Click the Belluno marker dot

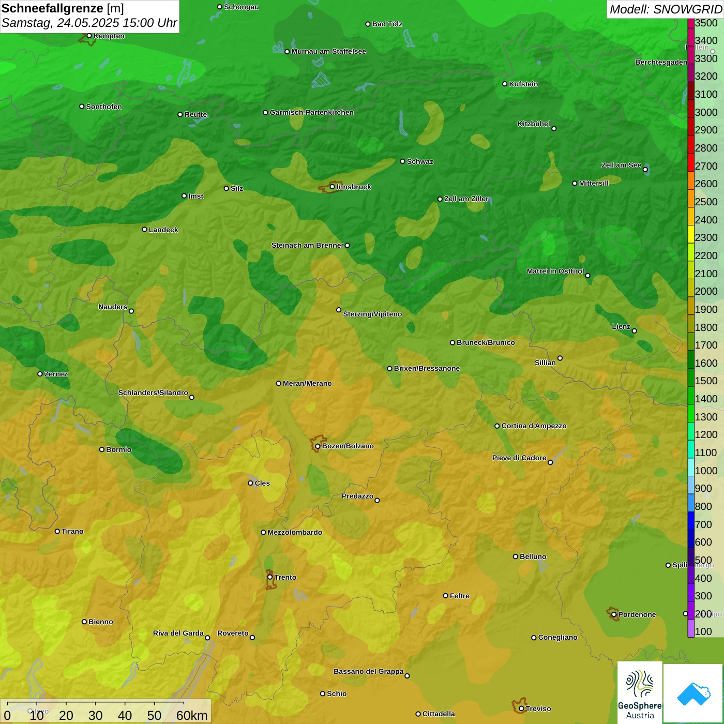point(516,556)
